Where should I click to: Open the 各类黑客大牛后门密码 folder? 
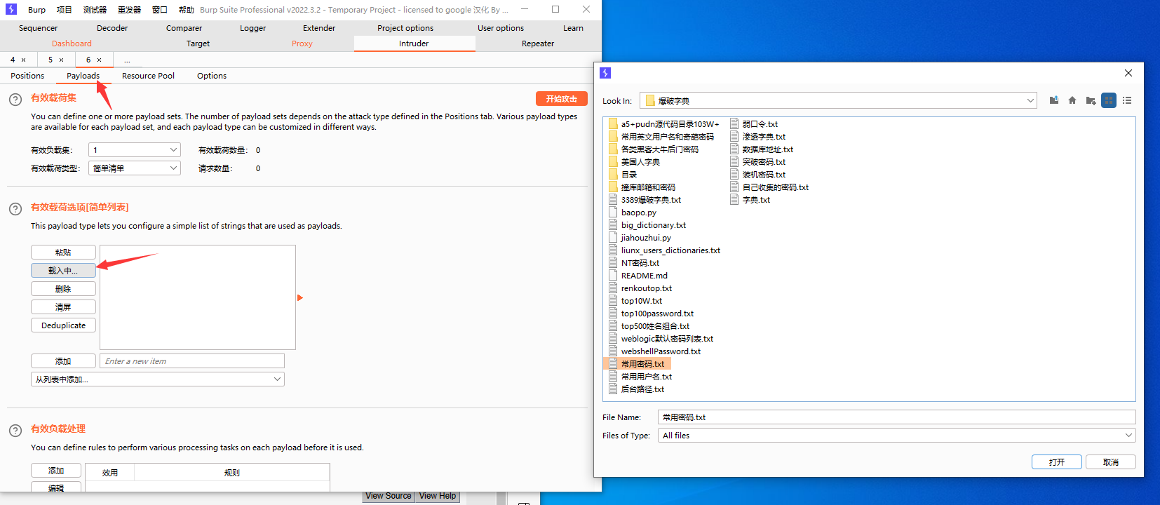653,149
